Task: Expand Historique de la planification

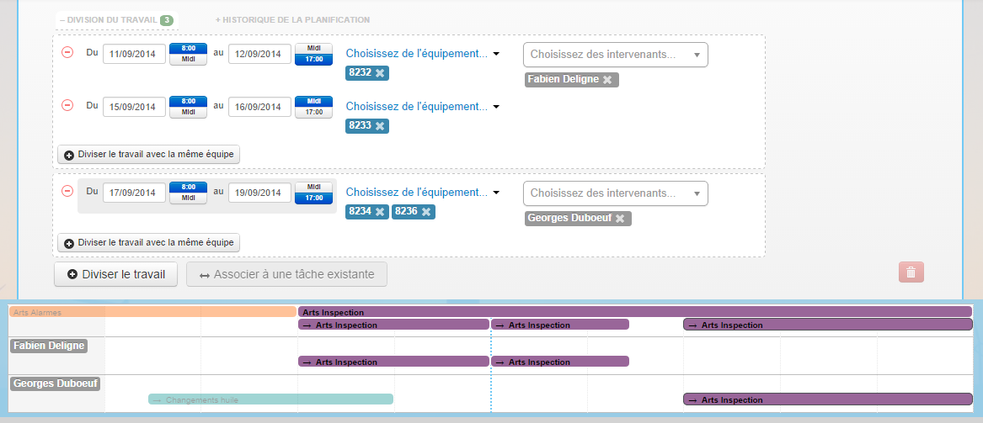Action: [292, 19]
